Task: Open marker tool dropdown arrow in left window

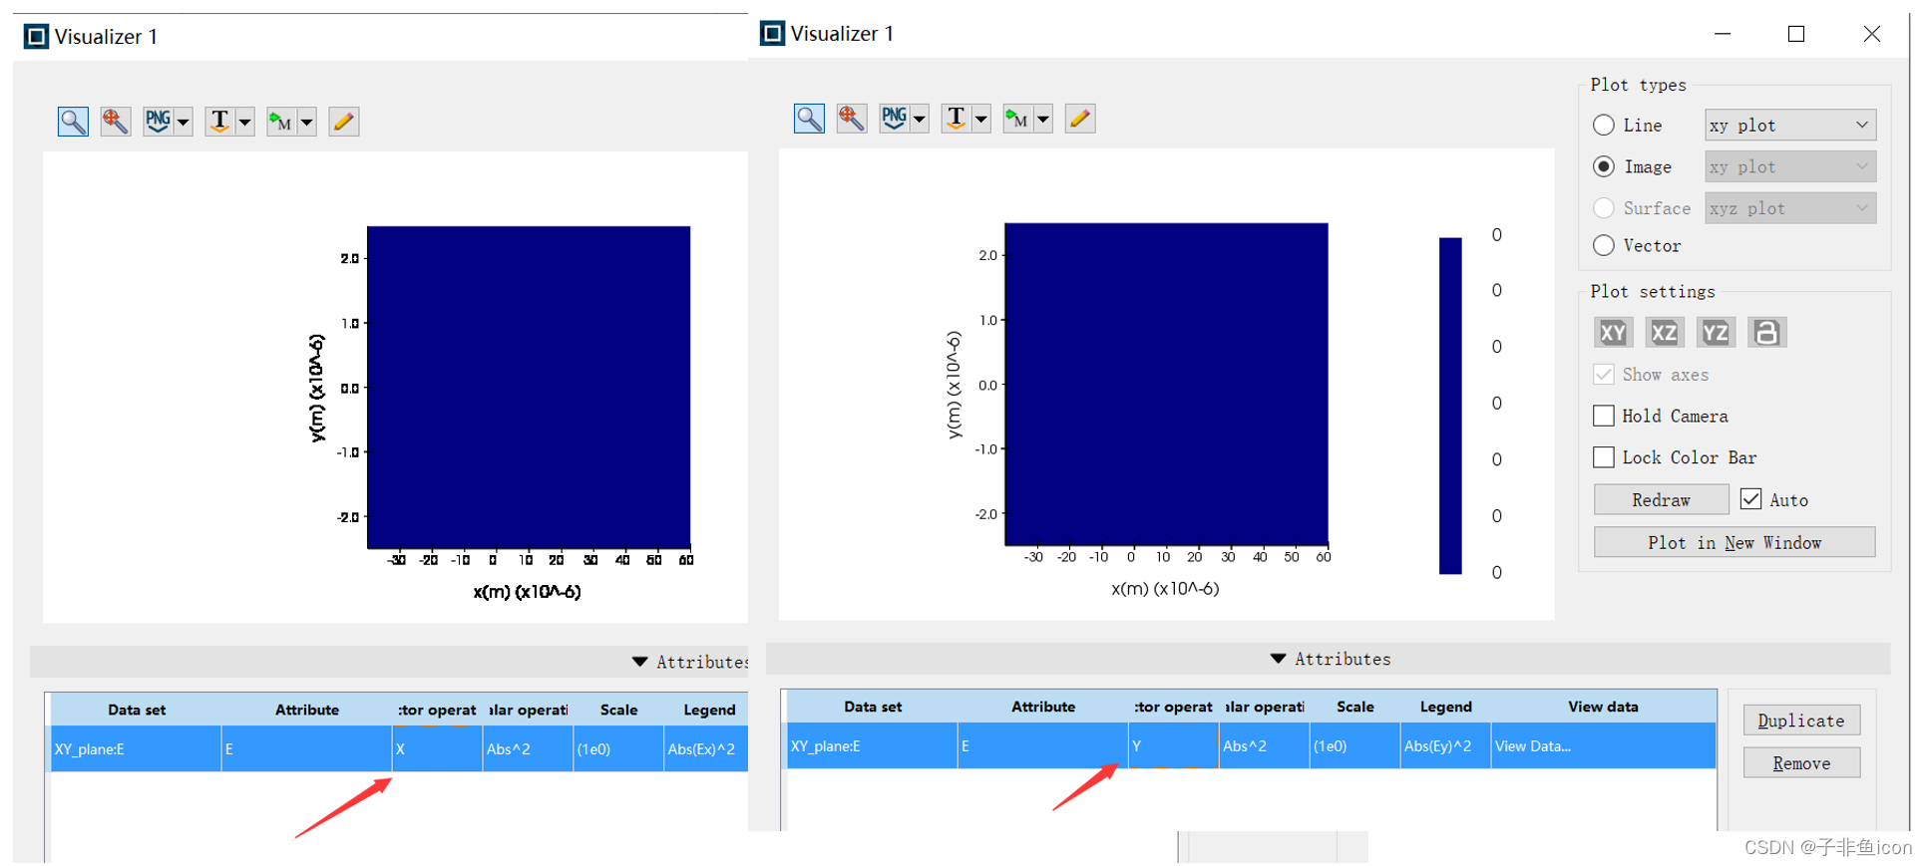Action: [x=307, y=122]
